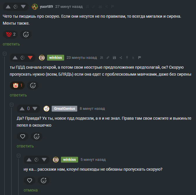
Task: Copy link to winkiss's 23-minute-old comment
Action: [108, 58]
